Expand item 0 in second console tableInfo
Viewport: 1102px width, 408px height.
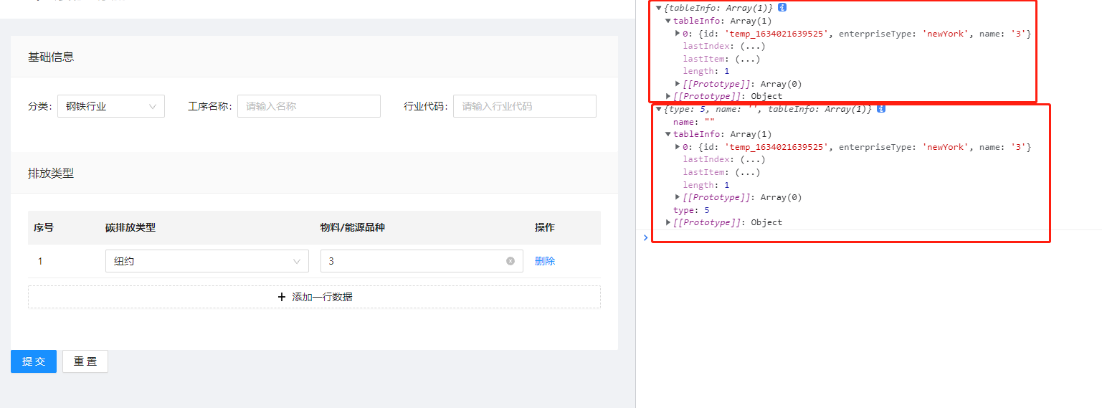(678, 146)
